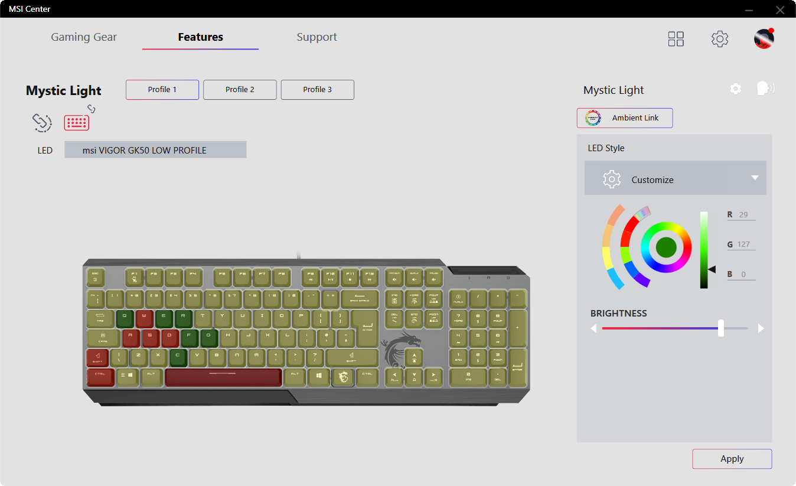Select the red W key
Screen dimensions: 796x486
pos(144,318)
